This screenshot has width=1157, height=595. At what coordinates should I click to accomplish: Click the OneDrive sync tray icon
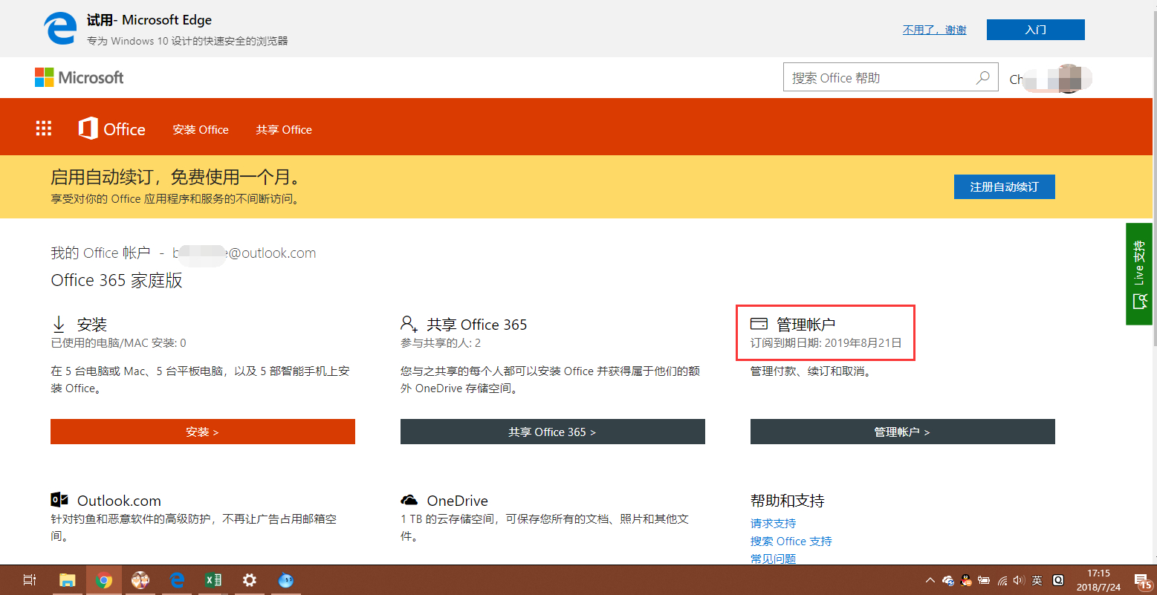click(948, 580)
